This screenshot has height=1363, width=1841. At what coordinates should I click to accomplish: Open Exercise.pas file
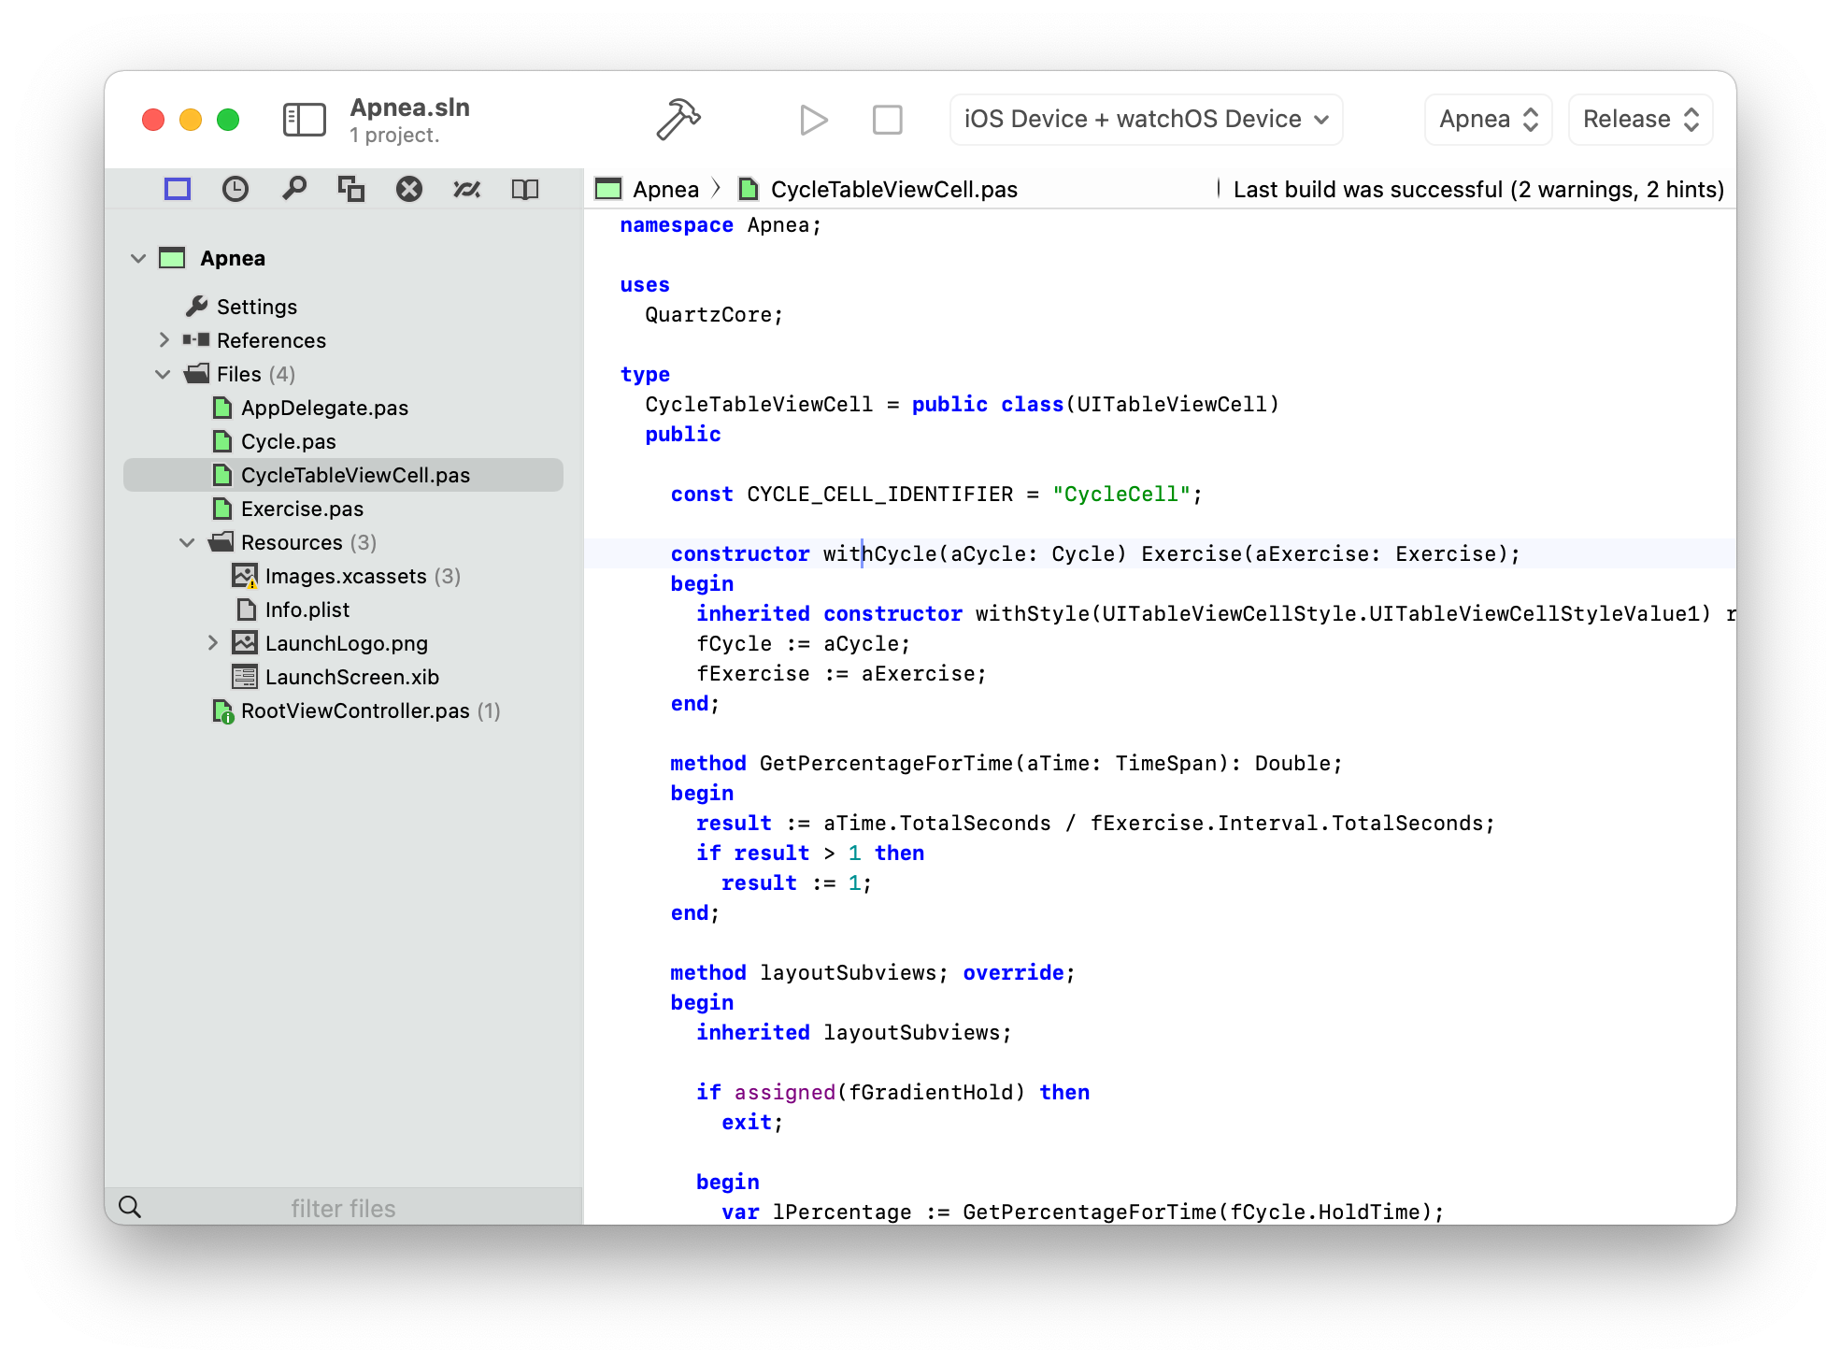tap(302, 509)
